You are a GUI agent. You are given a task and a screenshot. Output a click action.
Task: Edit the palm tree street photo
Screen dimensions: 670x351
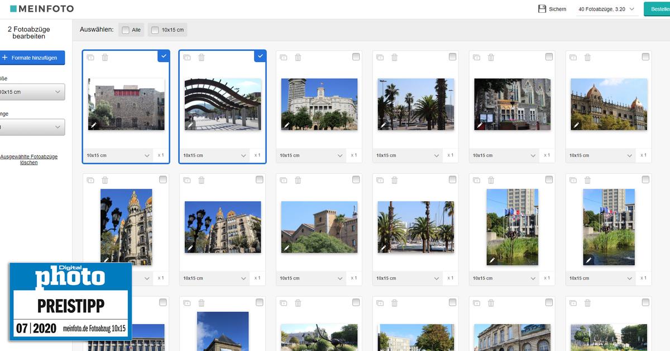tap(383, 125)
